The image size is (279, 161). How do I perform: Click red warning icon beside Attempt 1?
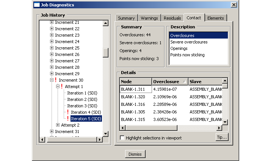click(62, 87)
